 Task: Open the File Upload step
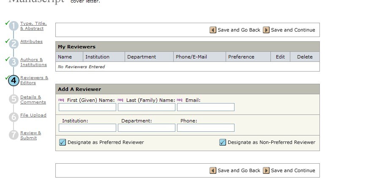tap(33, 115)
